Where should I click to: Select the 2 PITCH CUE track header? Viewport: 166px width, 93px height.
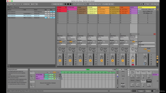click(x=72, y=7)
